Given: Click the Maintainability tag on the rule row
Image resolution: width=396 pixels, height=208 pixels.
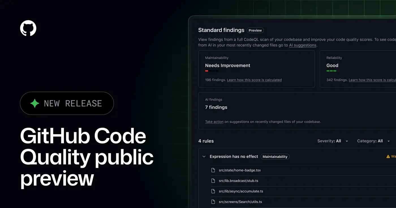Looking at the screenshot, I should point(275,156).
